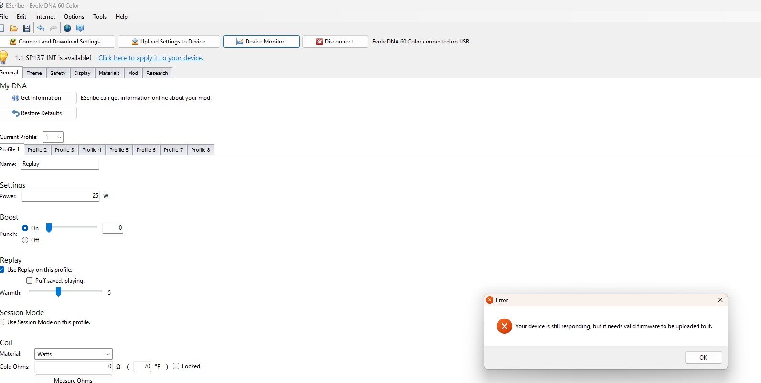Select the Profile 7 tab

click(173, 150)
